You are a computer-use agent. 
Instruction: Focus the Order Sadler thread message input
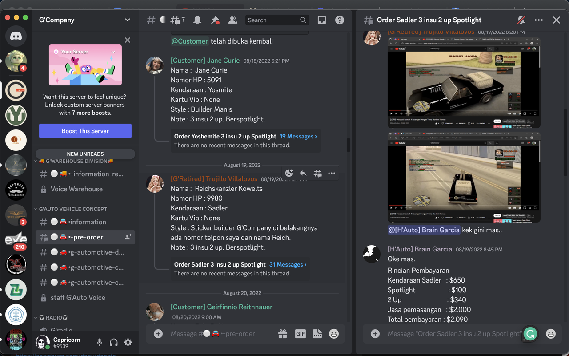coord(453,333)
